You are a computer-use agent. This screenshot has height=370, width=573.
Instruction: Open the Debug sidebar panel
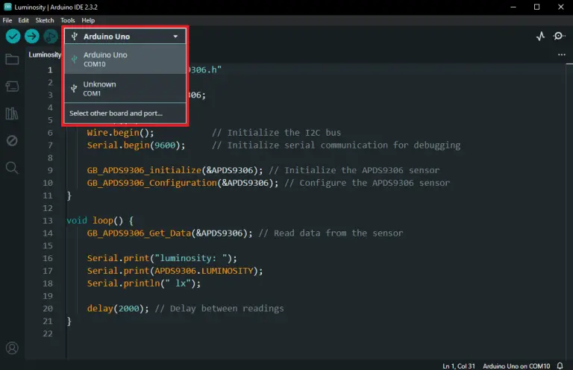pyautogui.click(x=12, y=140)
